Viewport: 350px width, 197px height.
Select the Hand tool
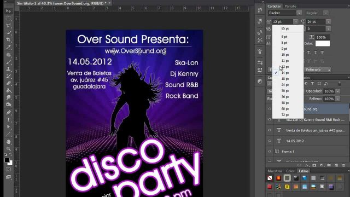point(9,142)
